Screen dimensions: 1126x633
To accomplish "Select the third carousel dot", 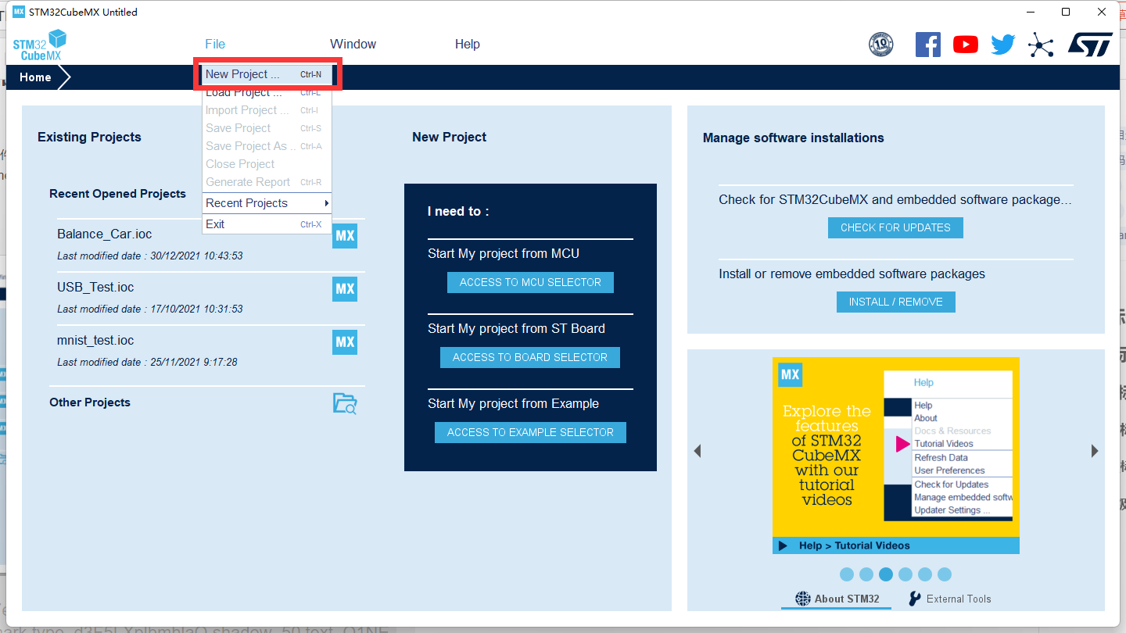I will (x=886, y=574).
